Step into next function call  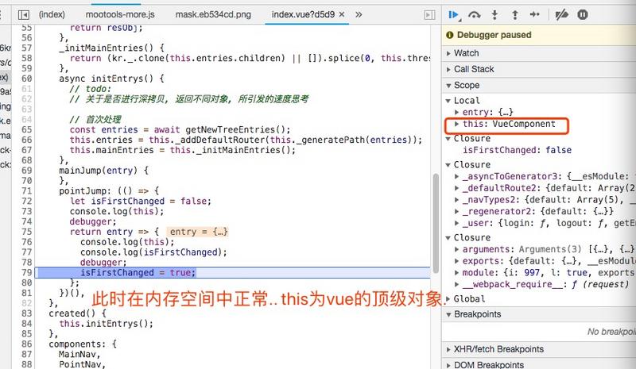(494, 15)
